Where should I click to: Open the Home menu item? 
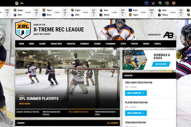[x=21, y=43]
